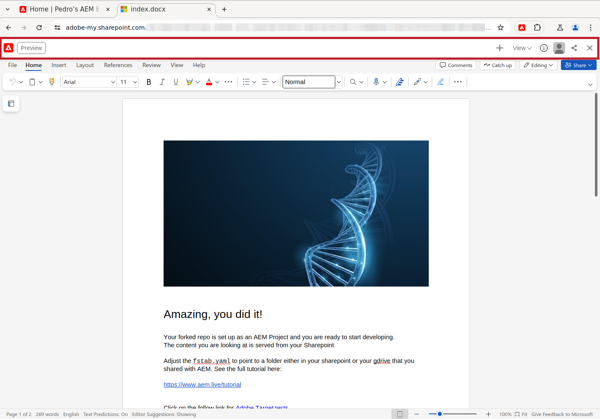Toggle underline formatting
Viewport: 600px width, 419px height.
(176, 82)
